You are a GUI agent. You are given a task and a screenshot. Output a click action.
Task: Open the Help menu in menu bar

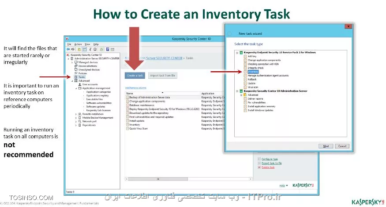pyautogui.click(x=96, y=44)
